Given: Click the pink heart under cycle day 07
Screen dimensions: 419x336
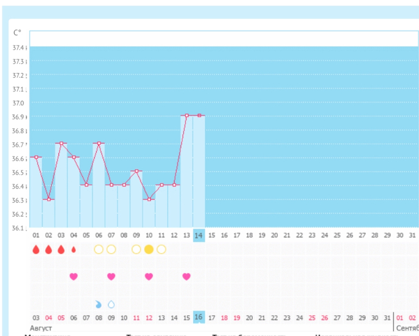Looking at the screenshot, I should point(111,277).
